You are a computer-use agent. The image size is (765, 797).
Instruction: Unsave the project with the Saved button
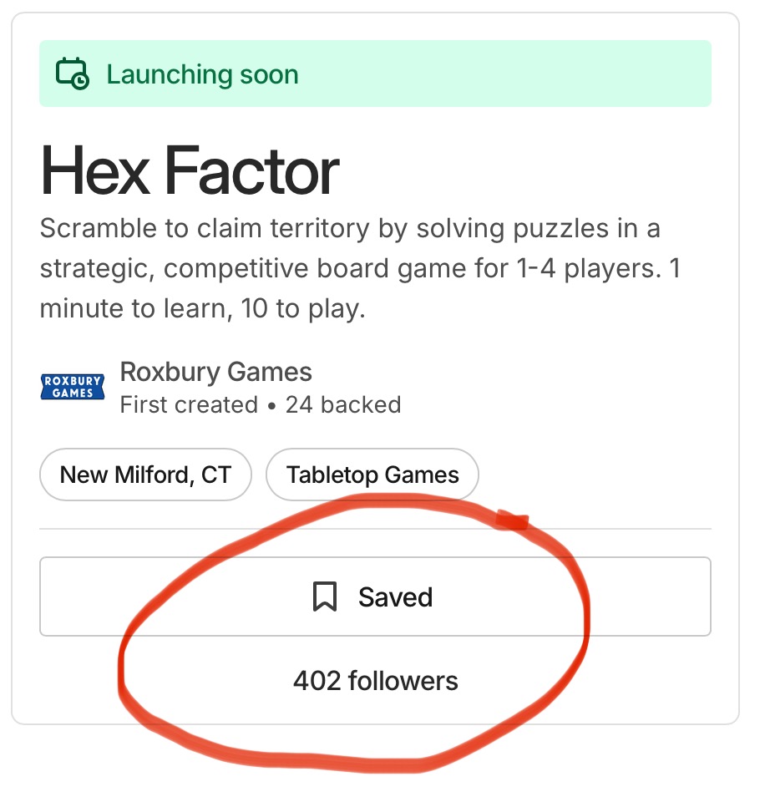tap(375, 596)
